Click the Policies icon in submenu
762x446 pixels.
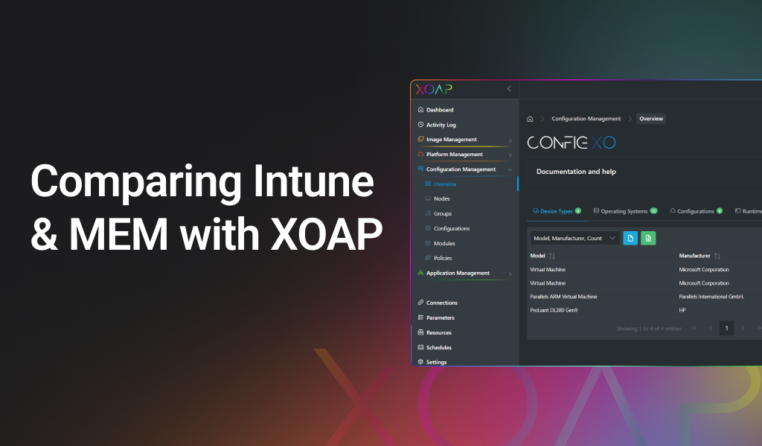click(x=428, y=258)
